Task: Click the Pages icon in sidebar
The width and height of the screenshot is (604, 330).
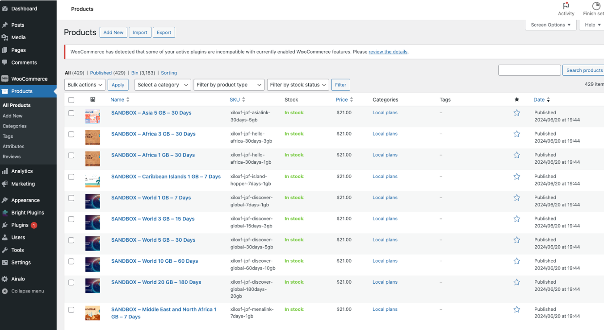Action: click(5, 50)
